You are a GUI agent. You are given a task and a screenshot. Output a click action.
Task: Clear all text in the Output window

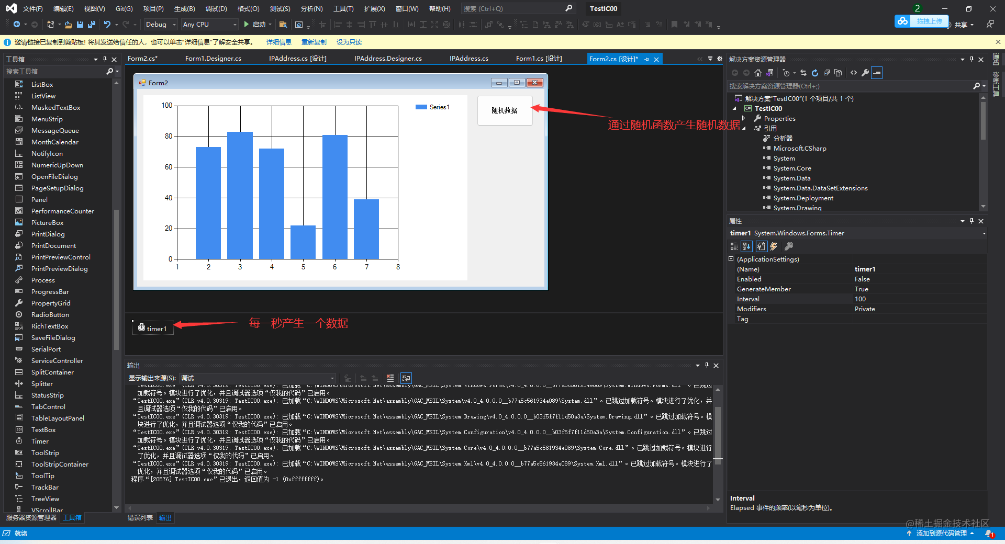click(390, 378)
